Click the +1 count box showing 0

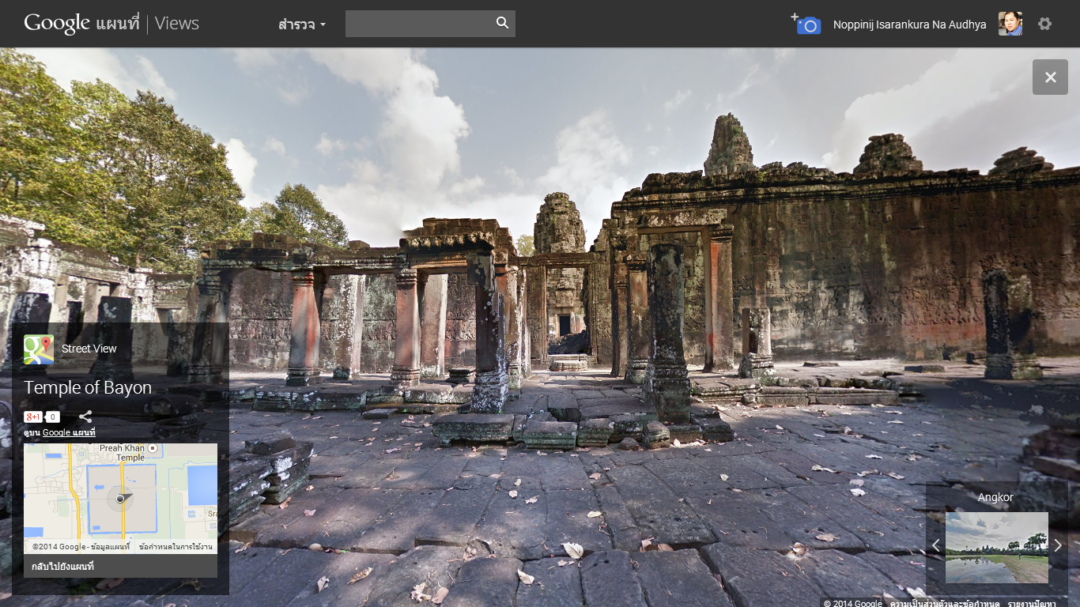pyautogui.click(x=52, y=417)
